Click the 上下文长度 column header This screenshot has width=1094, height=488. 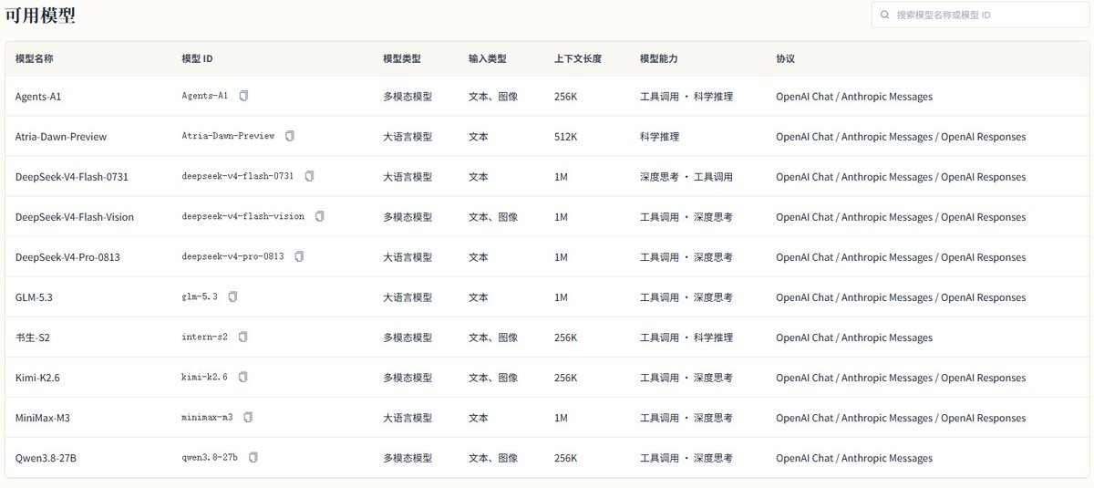[x=578, y=58]
